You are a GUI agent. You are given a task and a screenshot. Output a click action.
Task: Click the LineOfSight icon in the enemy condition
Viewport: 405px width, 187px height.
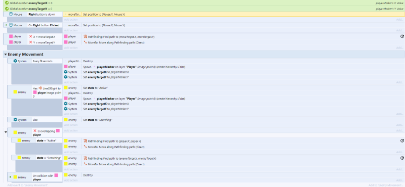coord(40,88)
